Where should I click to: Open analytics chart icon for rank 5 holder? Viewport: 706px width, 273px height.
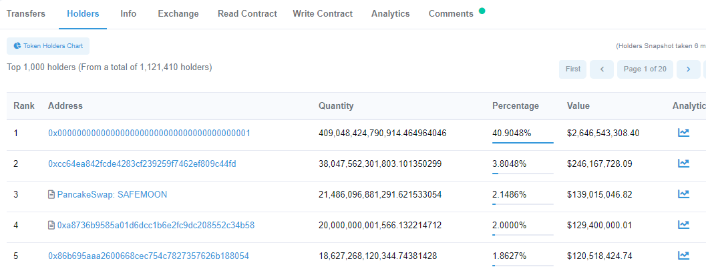[683, 256]
